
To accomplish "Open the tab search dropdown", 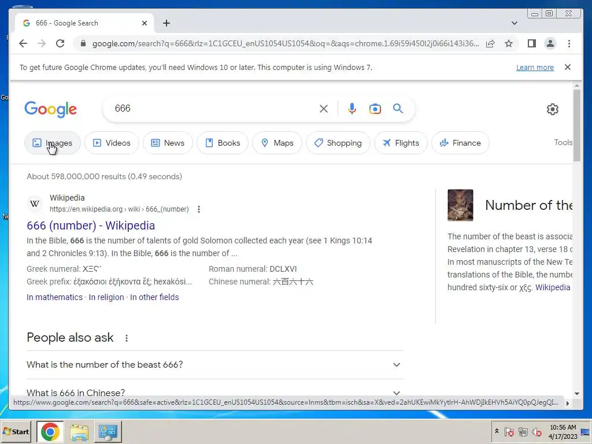I will click(x=514, y=23).
